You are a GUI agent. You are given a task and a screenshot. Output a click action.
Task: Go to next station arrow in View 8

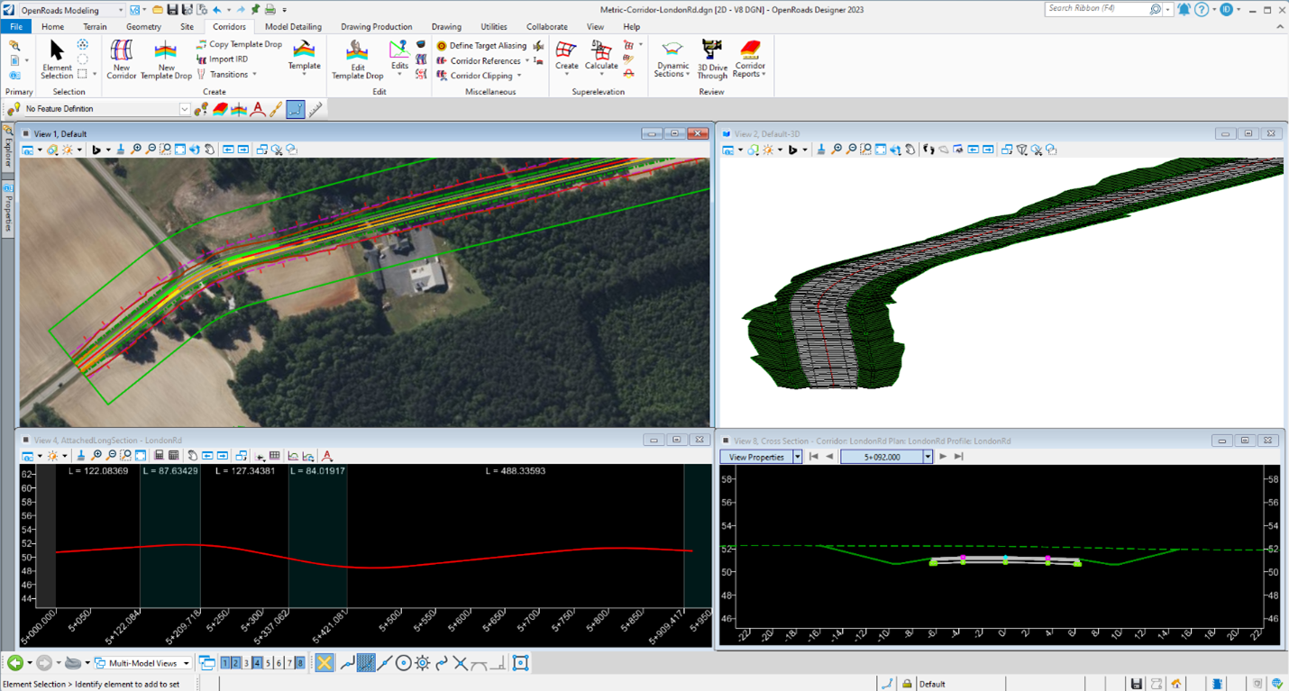tap(943, 457)
